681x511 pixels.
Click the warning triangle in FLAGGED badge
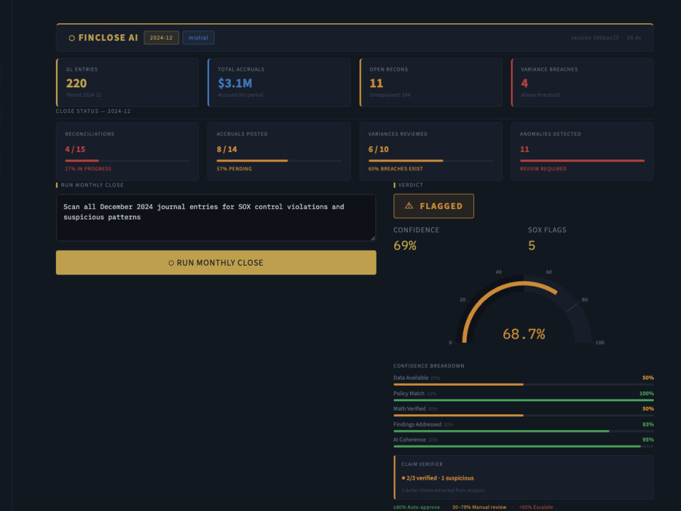click(x=409, y=206)
